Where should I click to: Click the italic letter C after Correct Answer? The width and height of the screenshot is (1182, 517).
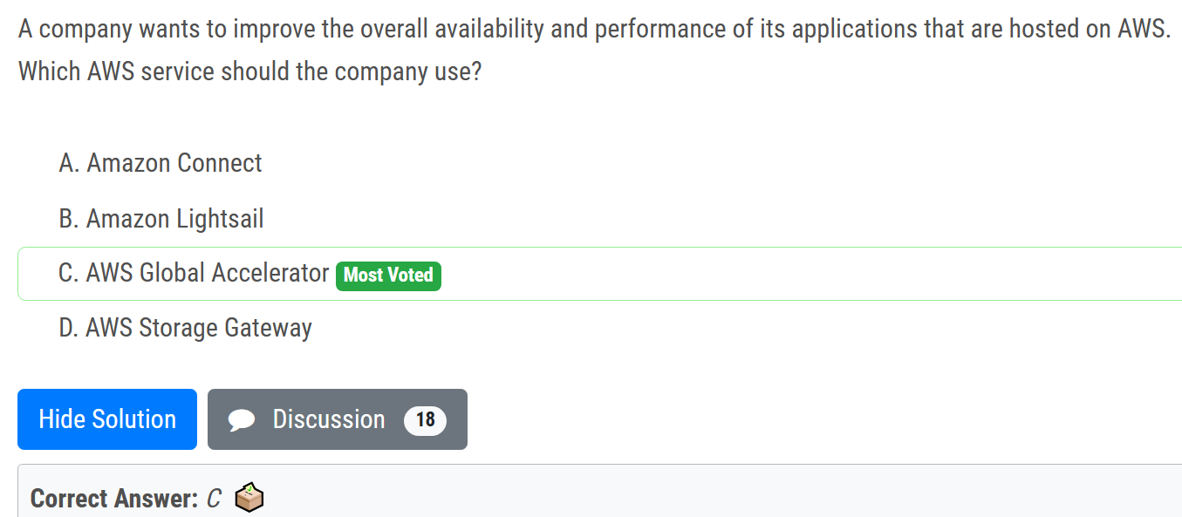pos(215,499)
